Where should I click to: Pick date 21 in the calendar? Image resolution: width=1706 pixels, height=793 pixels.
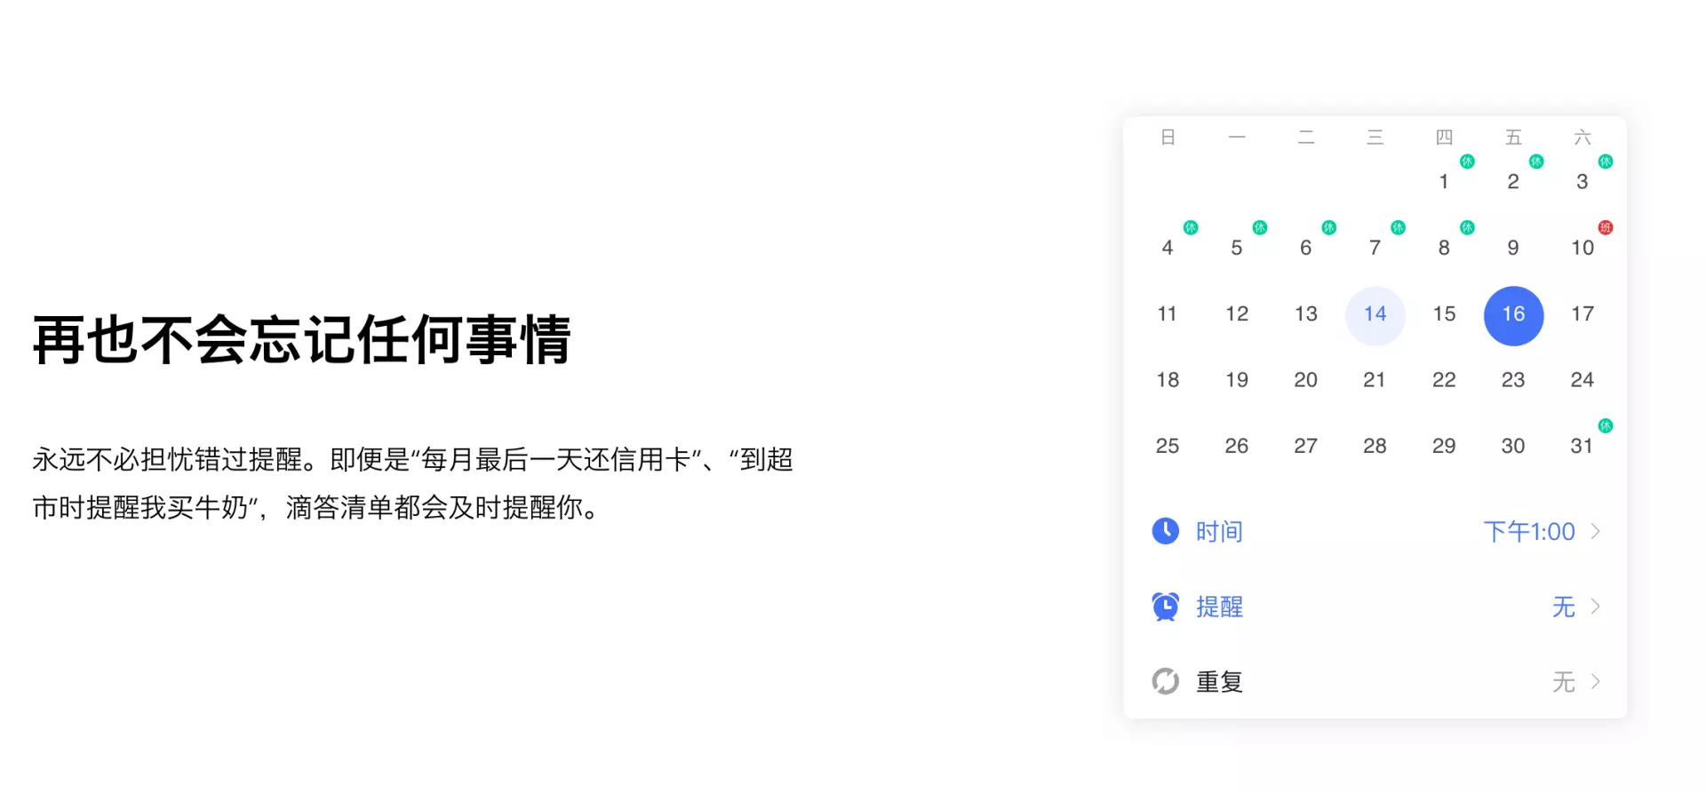click(x=1375, y=380)
